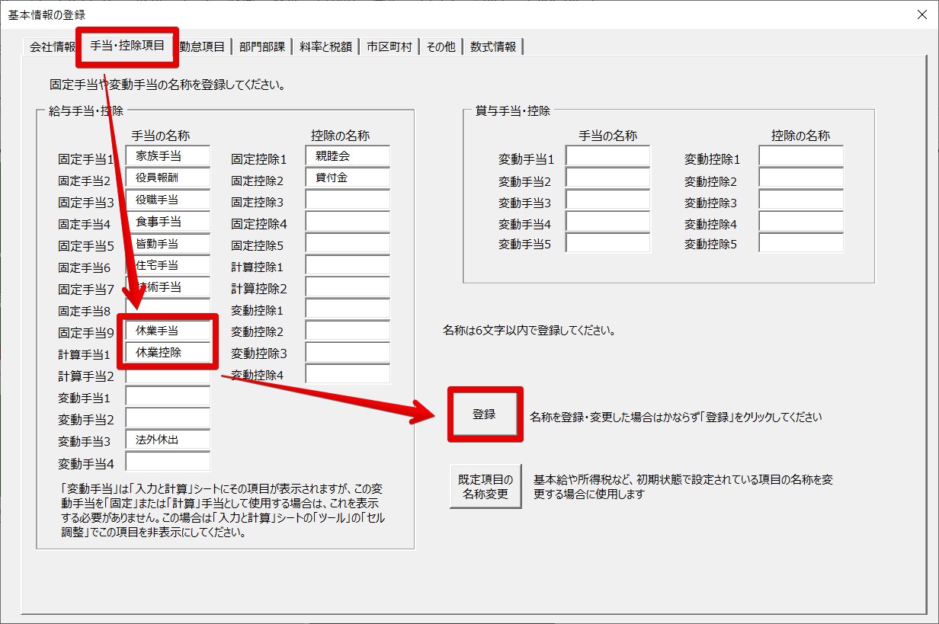Select the 固定控除1 field with 親睦会
The width and height of the screenshot is (939, 624).
[x=348, y=156]
